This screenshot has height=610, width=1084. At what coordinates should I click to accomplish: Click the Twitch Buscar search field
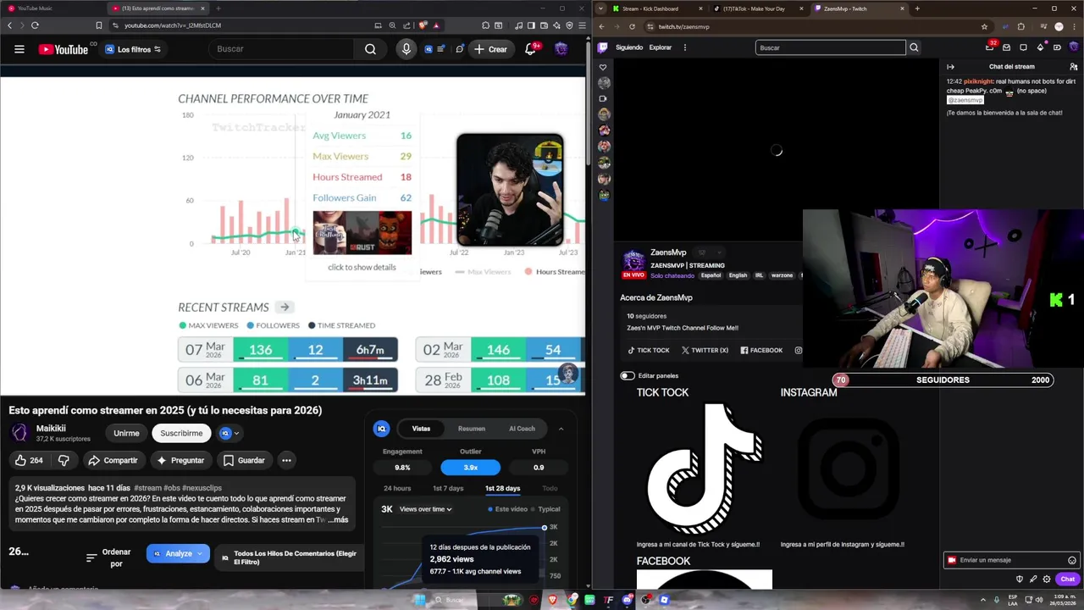pos(830,47)
